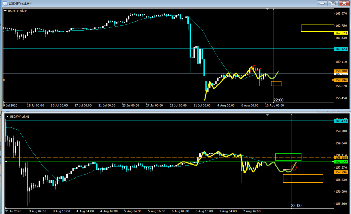Click the 22:00 vertical line label on H4

pyautogui.click(x=278, y=100)
